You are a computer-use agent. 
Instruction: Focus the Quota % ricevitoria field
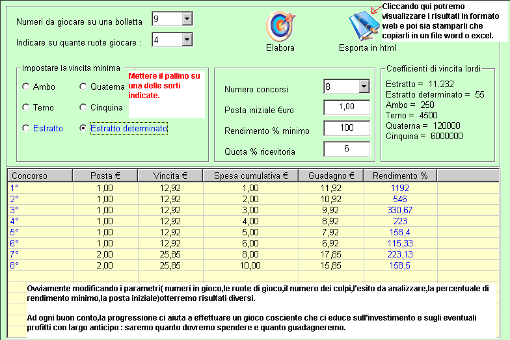(346, 150)
